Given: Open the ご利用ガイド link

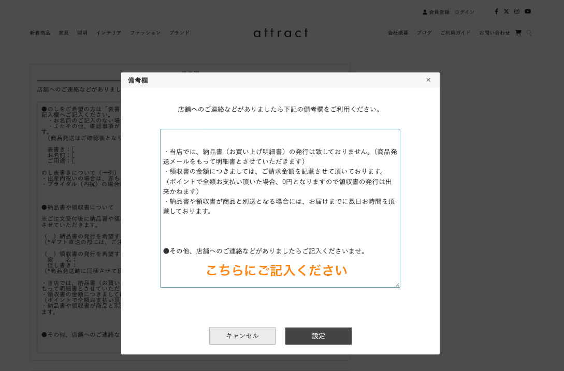Looking at the screenshot, I should point(455,32).
